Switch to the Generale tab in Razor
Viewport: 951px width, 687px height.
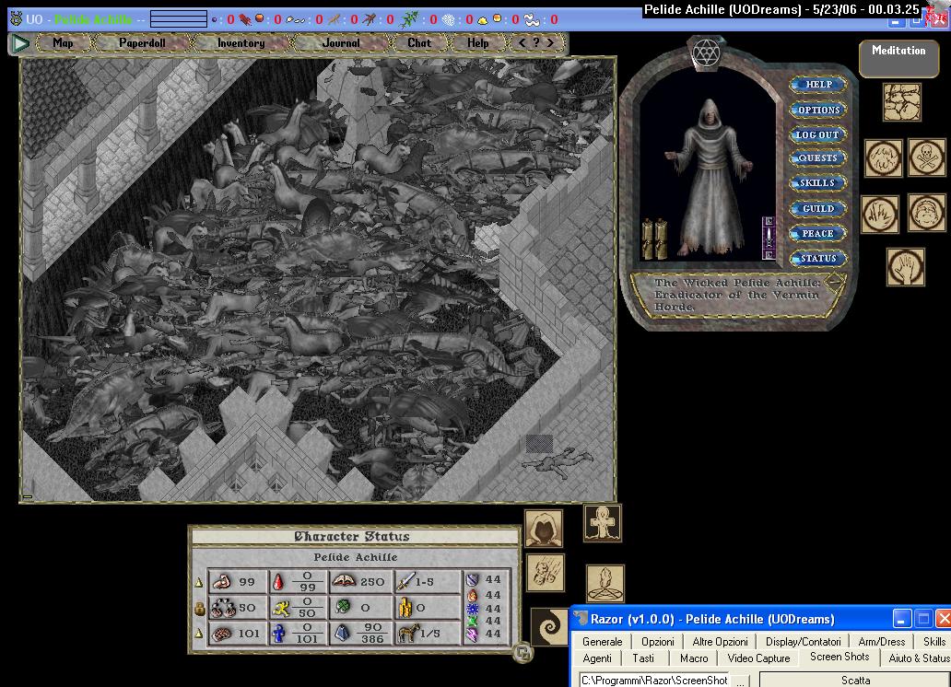(x=603, y=642)
